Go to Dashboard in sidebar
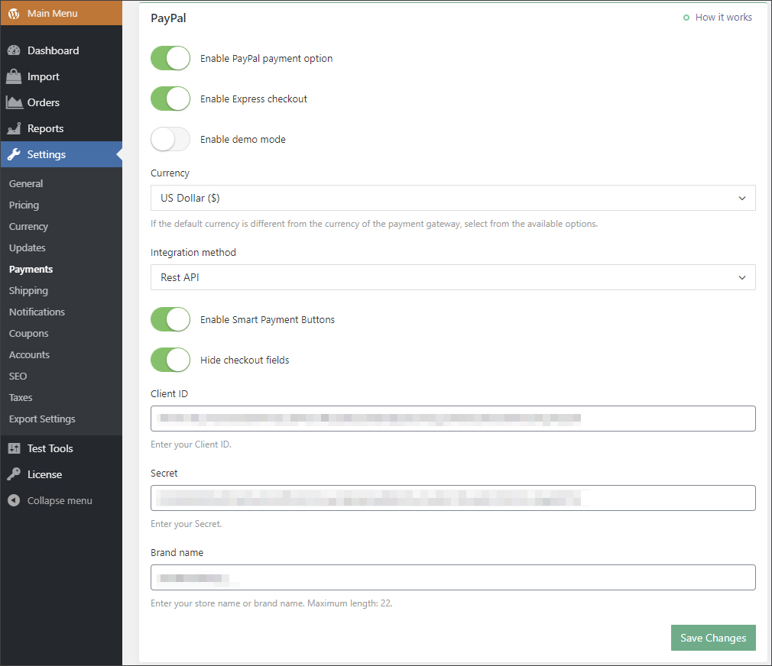This screenshot has width=772, height=666. point(61,50)
